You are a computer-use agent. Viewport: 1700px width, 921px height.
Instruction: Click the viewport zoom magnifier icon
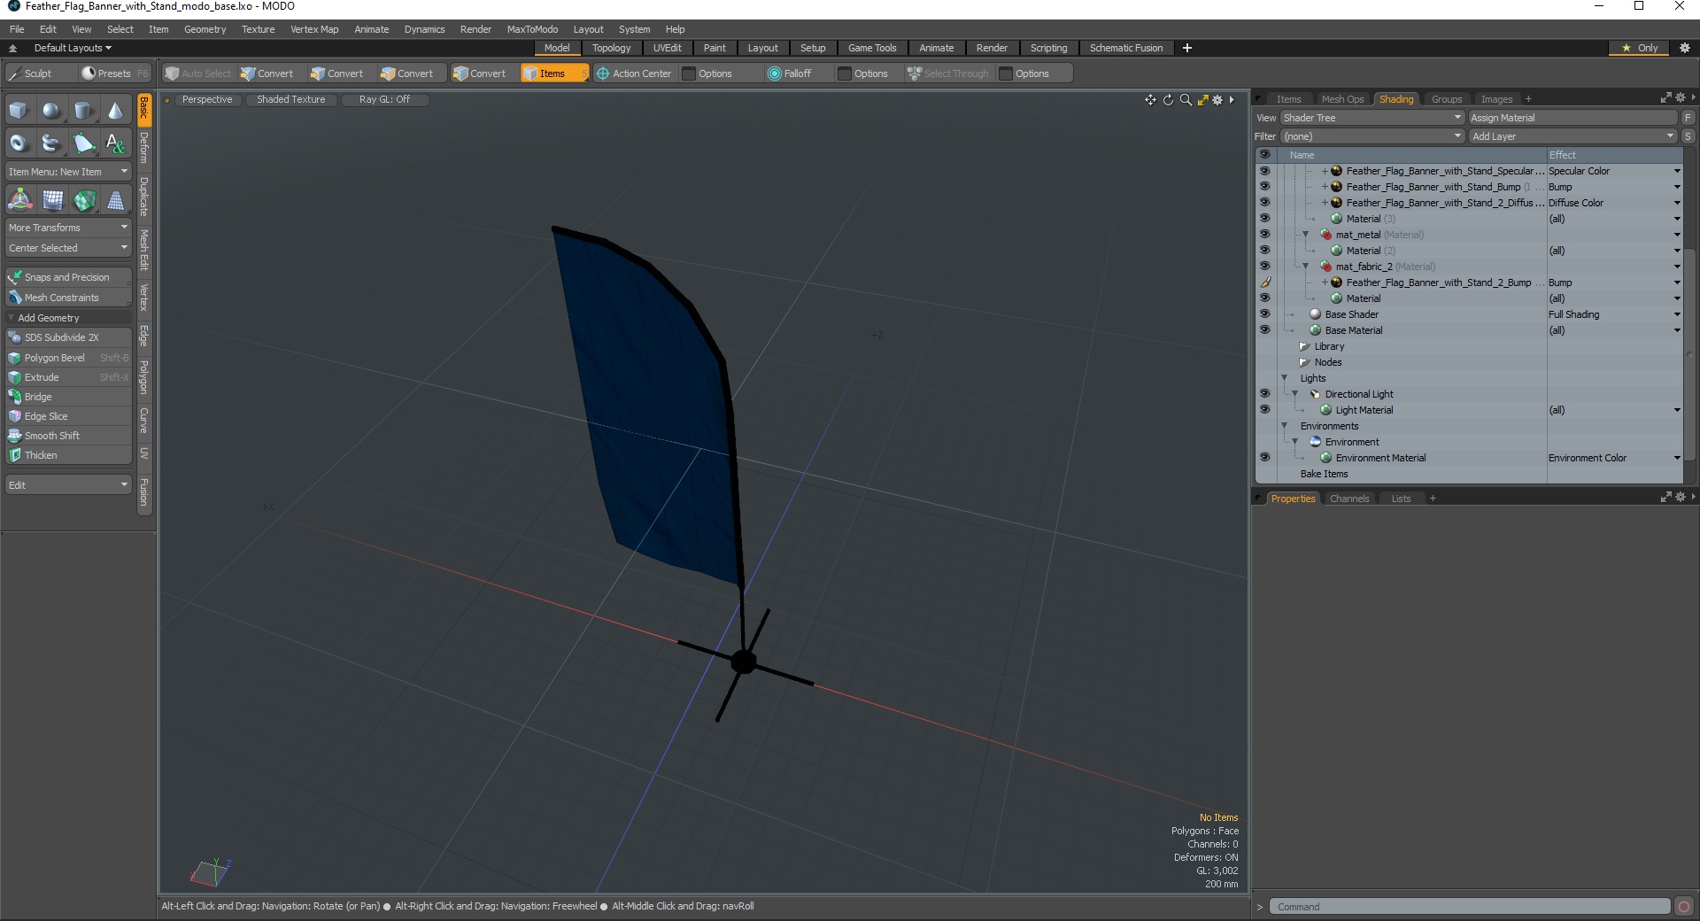1186,100
